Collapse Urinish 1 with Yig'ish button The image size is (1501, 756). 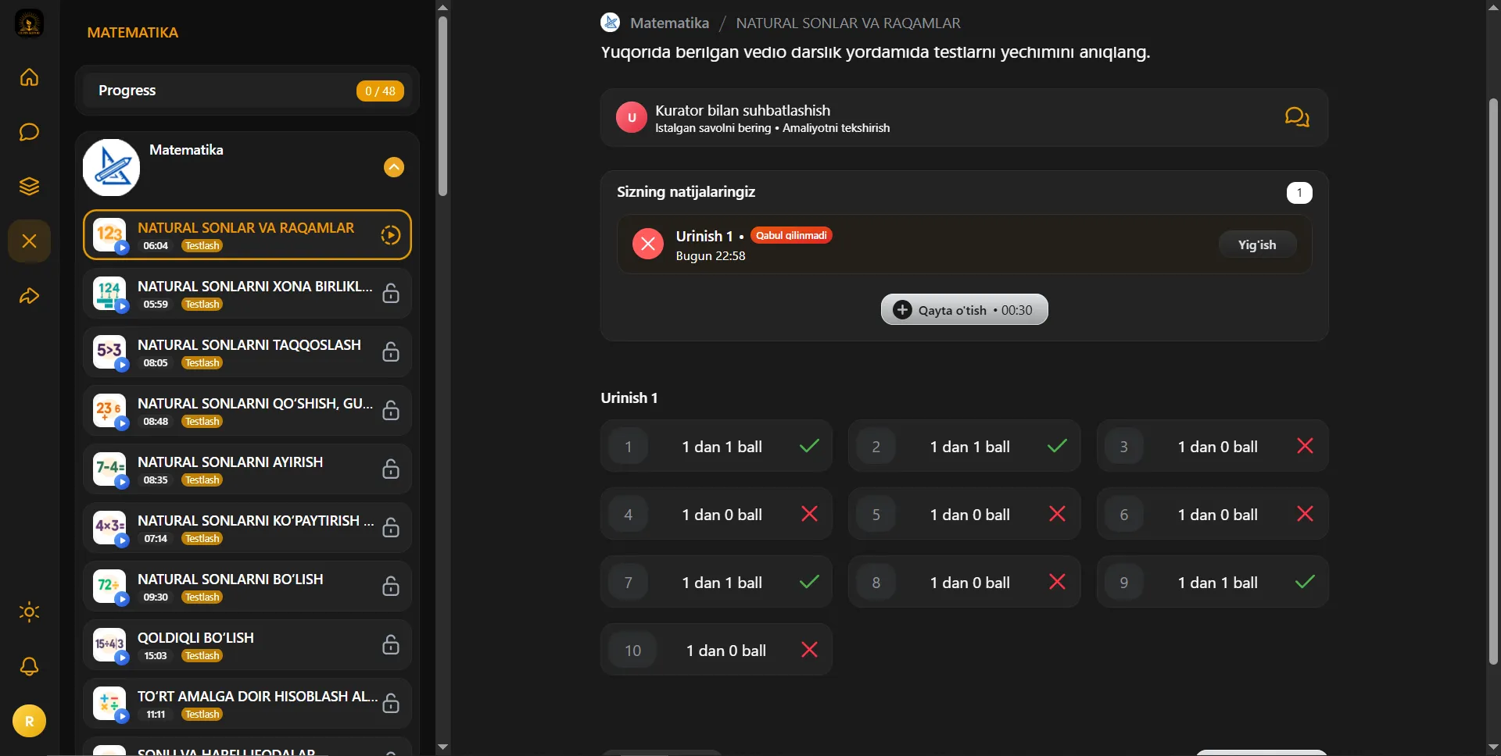click(x=1257, y=244)
